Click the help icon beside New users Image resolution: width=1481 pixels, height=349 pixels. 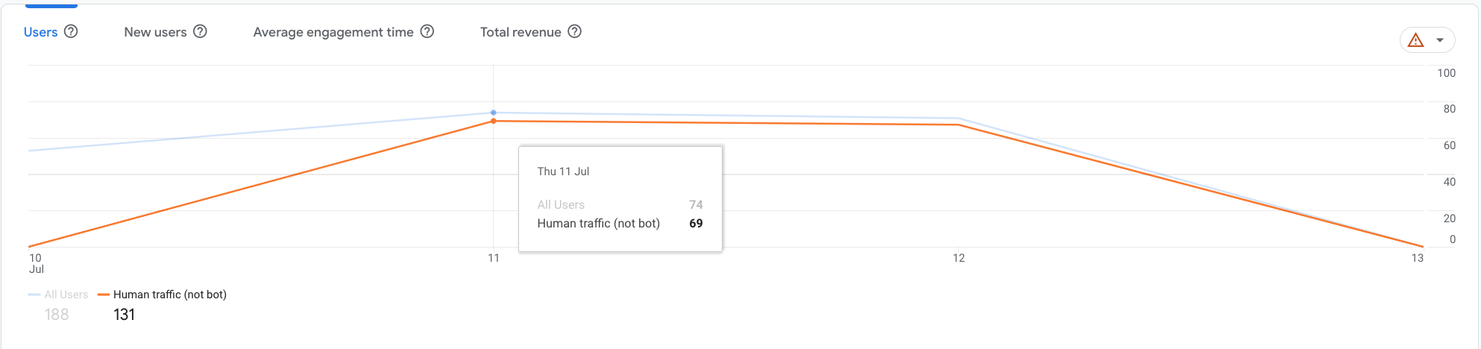(x=200, y=31)
